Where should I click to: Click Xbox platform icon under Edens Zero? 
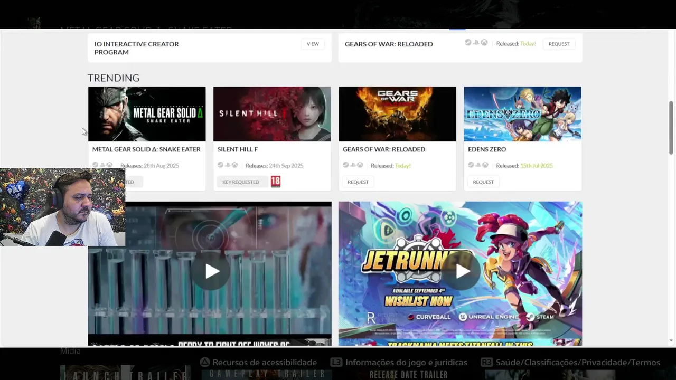click(485, 165)
